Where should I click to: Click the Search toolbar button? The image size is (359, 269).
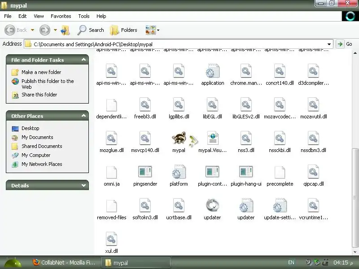91,30
